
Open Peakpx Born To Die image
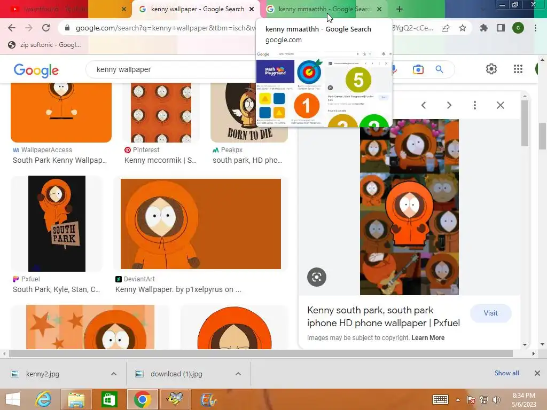point(249,112)
